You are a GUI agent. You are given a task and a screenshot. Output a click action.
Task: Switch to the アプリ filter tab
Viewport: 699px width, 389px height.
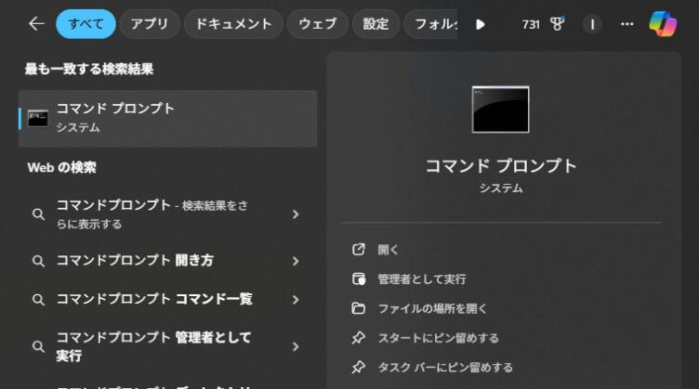pos(150,24)
